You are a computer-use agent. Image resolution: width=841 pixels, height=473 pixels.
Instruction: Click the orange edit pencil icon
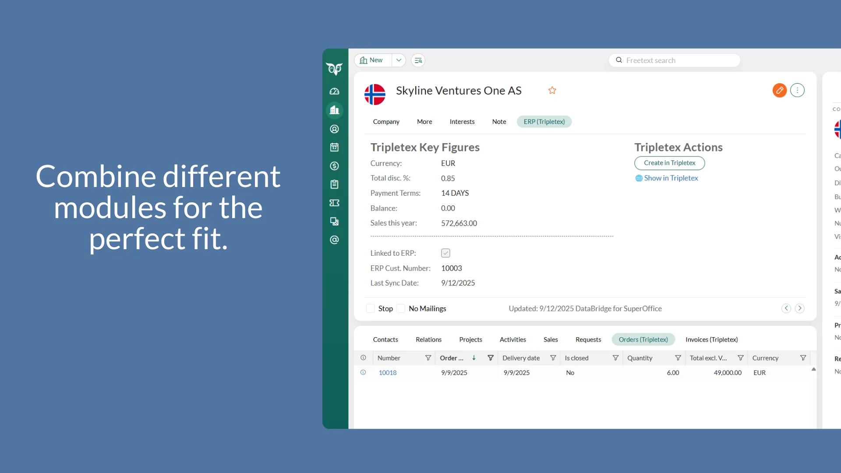point(779,90)
